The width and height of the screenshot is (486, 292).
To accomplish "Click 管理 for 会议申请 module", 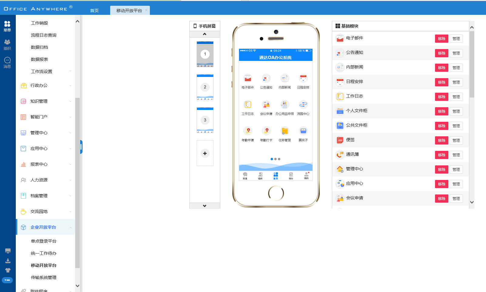I will tap(456, 198).
